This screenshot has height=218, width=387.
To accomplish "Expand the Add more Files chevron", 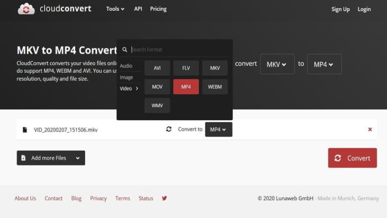I will [x=78, y=158].
